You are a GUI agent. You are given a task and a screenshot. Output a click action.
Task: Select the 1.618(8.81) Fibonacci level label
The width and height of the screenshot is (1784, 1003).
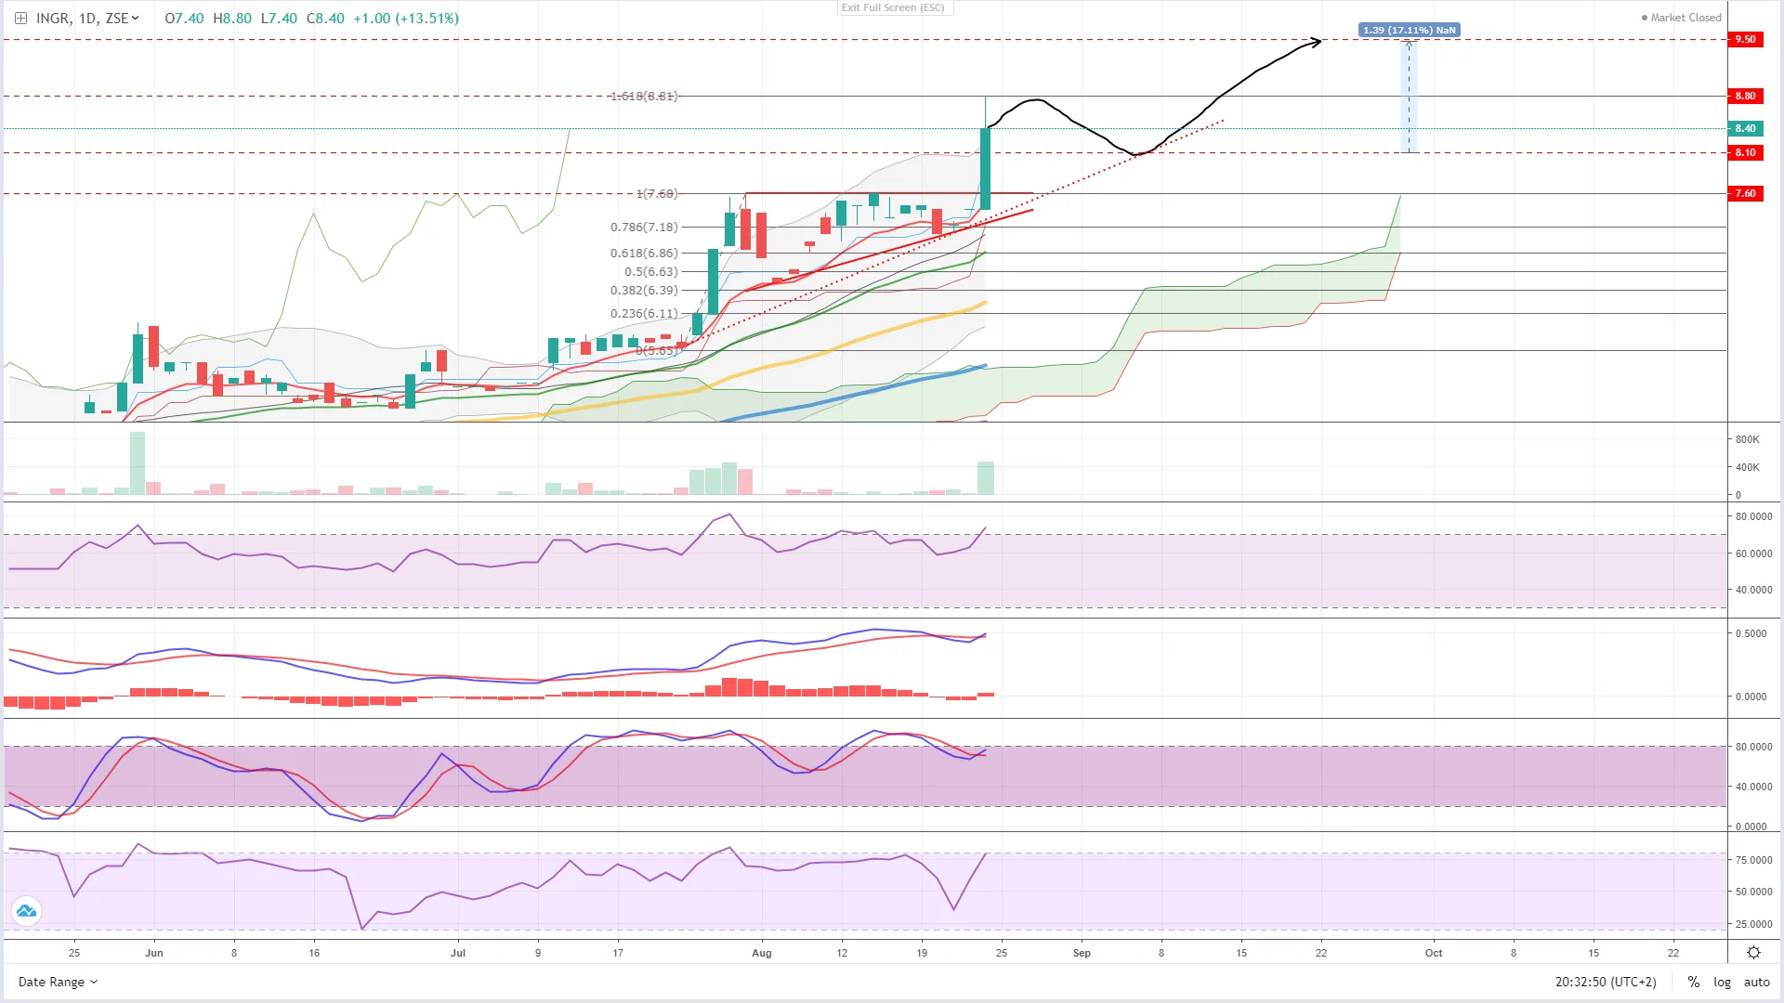click(x=644, y=96)
